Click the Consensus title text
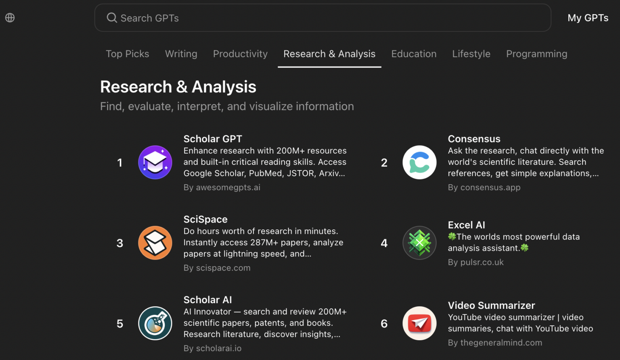Image resolution: width=620 pixels, height=360 pixels. click(474, 139)
